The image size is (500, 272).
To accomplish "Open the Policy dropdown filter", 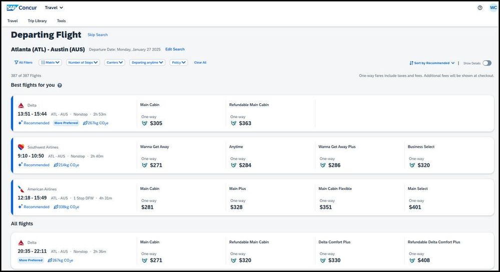I will (179, 63).
